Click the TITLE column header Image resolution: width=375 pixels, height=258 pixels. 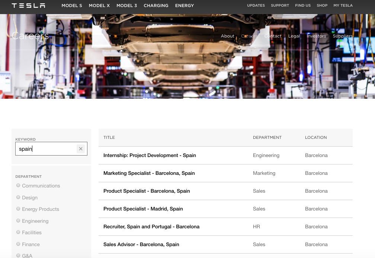(x=109, y=137)
